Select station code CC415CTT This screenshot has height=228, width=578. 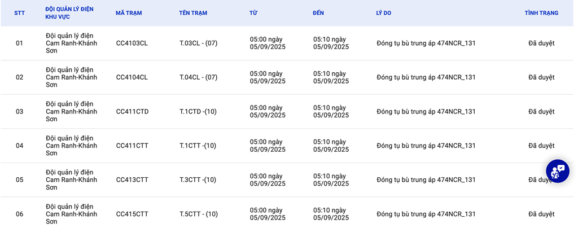132,214
